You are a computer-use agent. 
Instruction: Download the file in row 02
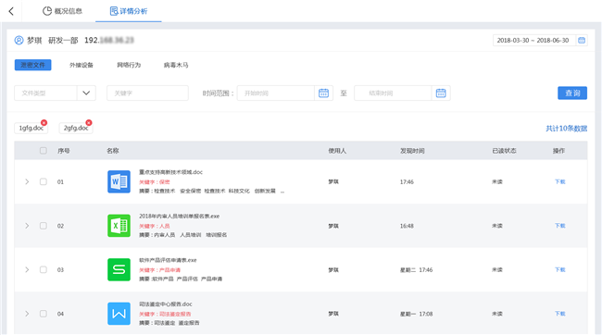[560, 226]
